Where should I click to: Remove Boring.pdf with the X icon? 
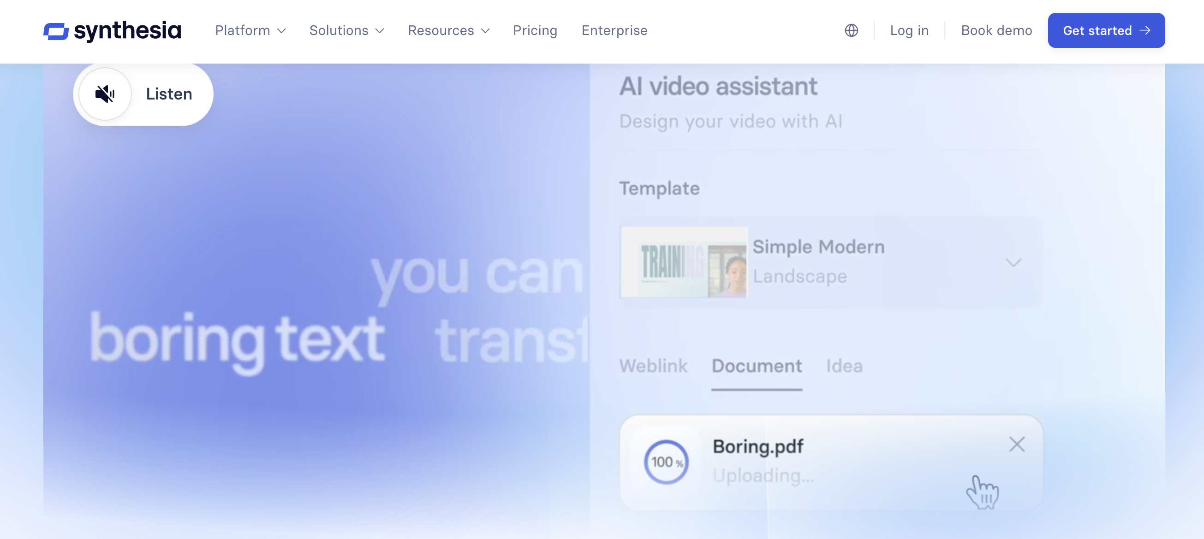pos(1017,444)
